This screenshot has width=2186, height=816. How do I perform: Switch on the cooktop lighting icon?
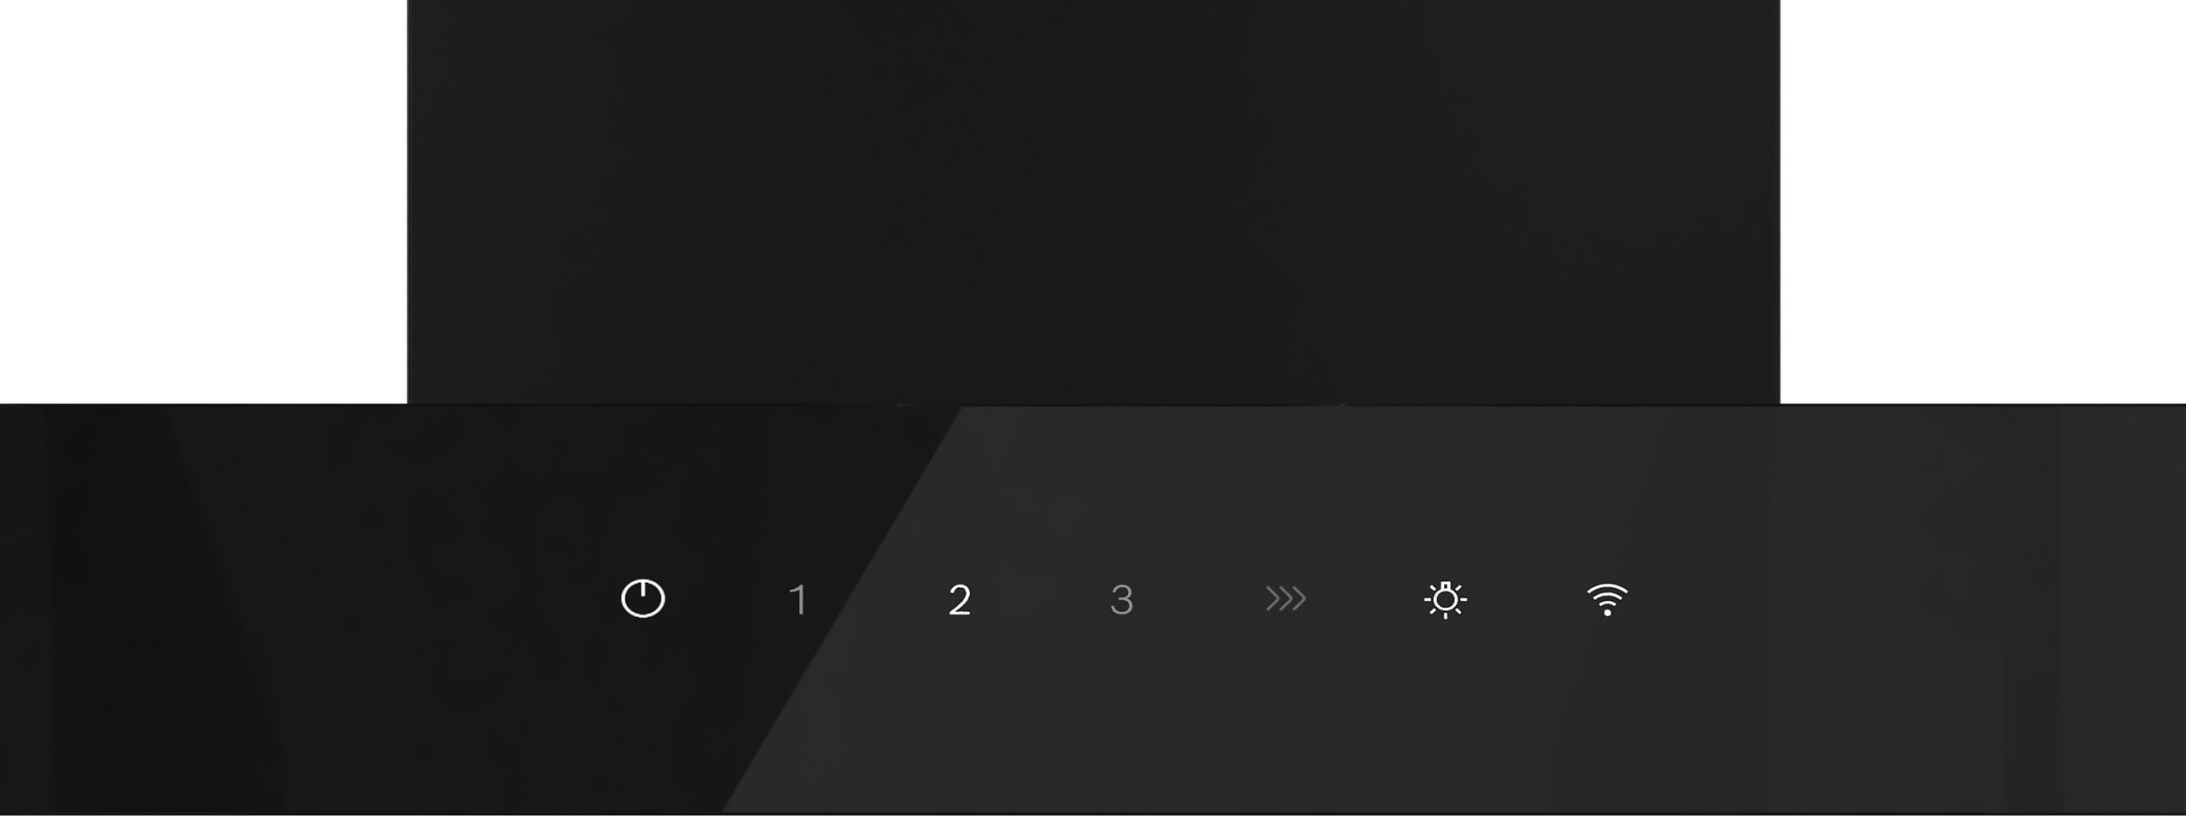click(1446, 600)
